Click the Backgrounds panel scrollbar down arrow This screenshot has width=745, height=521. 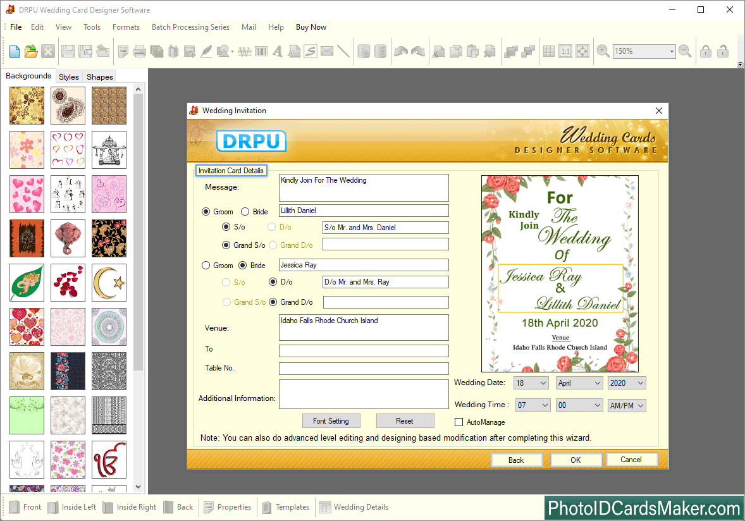[x=139, y=487]
